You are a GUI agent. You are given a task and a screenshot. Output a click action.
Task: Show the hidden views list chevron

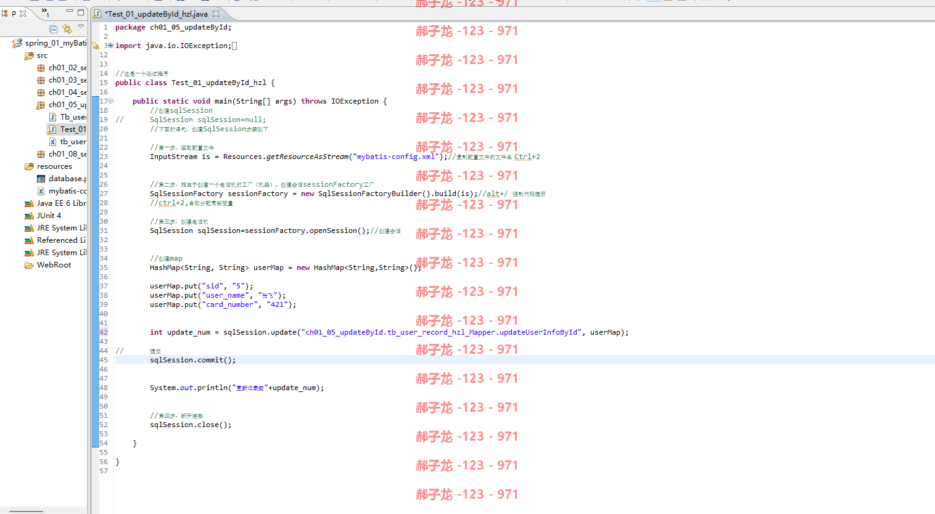45,12
